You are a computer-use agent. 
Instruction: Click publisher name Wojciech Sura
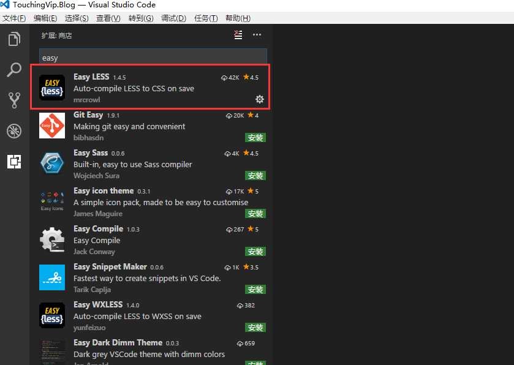tap(96, 176)
